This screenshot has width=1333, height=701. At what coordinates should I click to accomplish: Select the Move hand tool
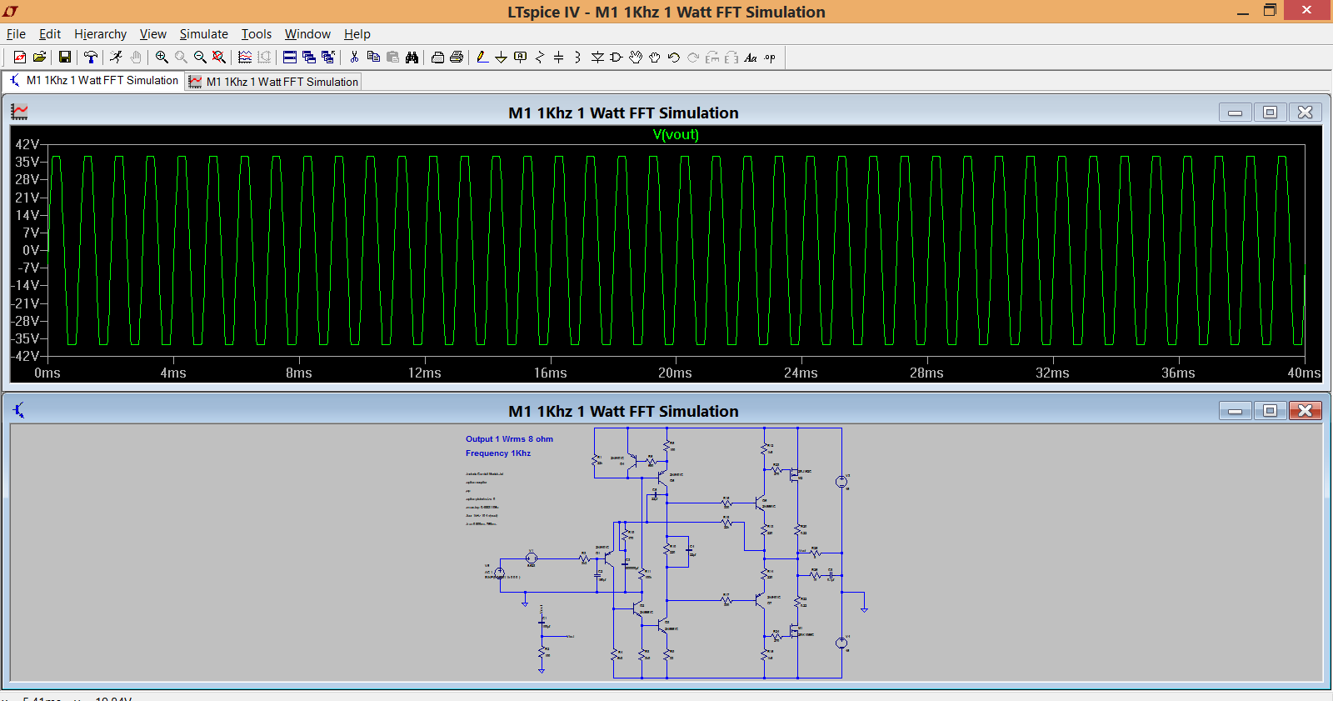point(636,57)
